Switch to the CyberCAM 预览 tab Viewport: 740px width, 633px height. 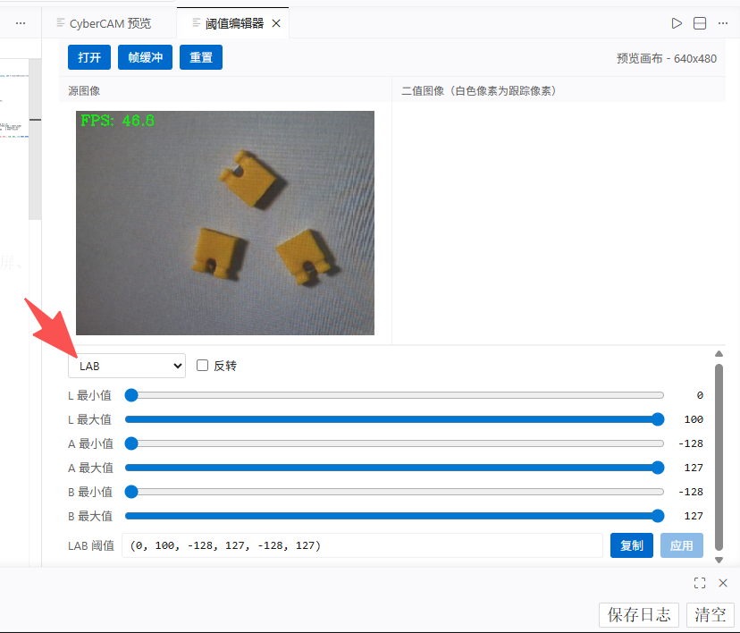[110, 23]
